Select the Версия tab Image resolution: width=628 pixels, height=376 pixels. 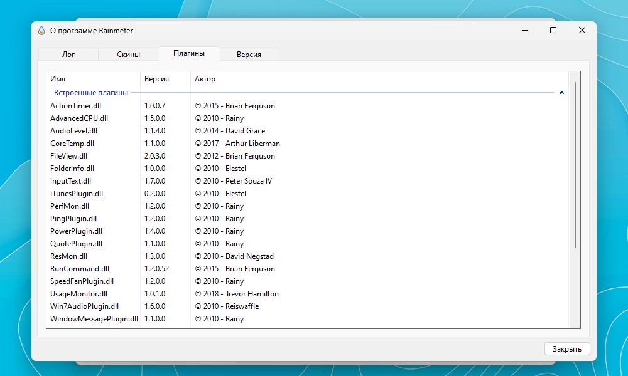pos(249,55)
